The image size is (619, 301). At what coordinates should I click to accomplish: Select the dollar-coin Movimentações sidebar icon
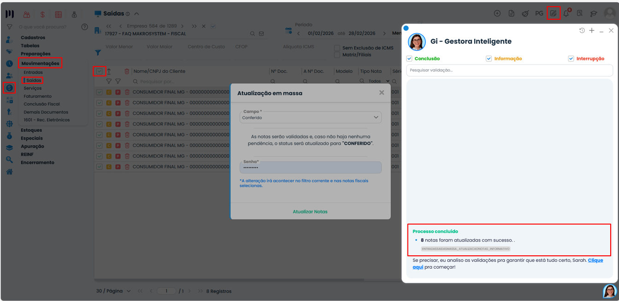coord(9,88)
